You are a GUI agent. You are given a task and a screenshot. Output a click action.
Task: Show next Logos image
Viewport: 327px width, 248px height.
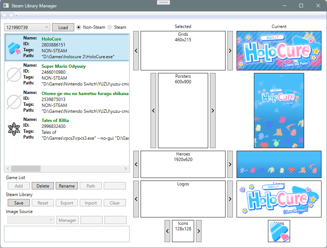pos(230,199)
